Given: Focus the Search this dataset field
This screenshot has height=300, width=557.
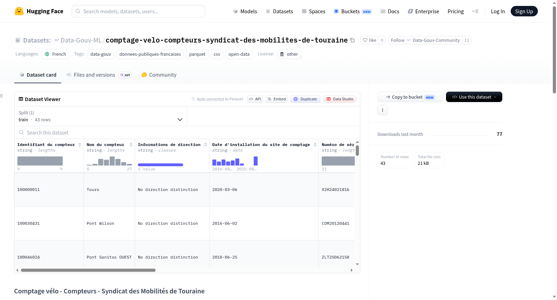Looking at the screenshot, I should (187, 132).
